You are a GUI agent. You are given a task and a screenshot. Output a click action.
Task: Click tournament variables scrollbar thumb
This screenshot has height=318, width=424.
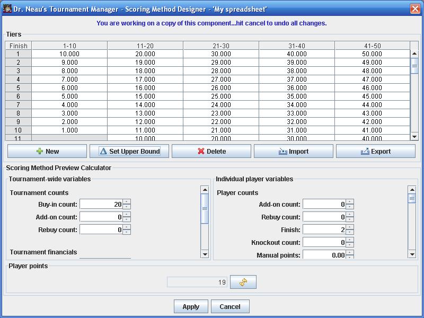point(205,208)
